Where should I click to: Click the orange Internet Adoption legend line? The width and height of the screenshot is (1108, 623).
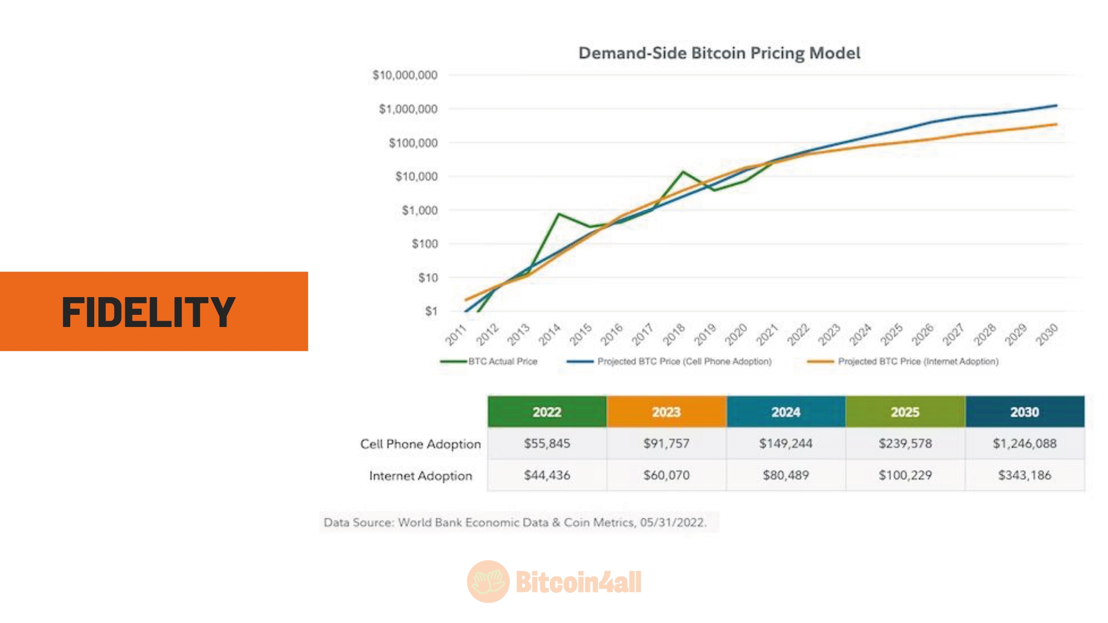point(820,361)
